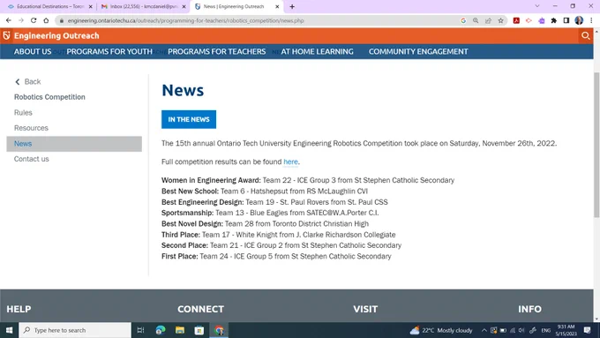Select the News sidebar item
Image resolution: width=600 pixels, height=338 pixels.
coord(74,144)
